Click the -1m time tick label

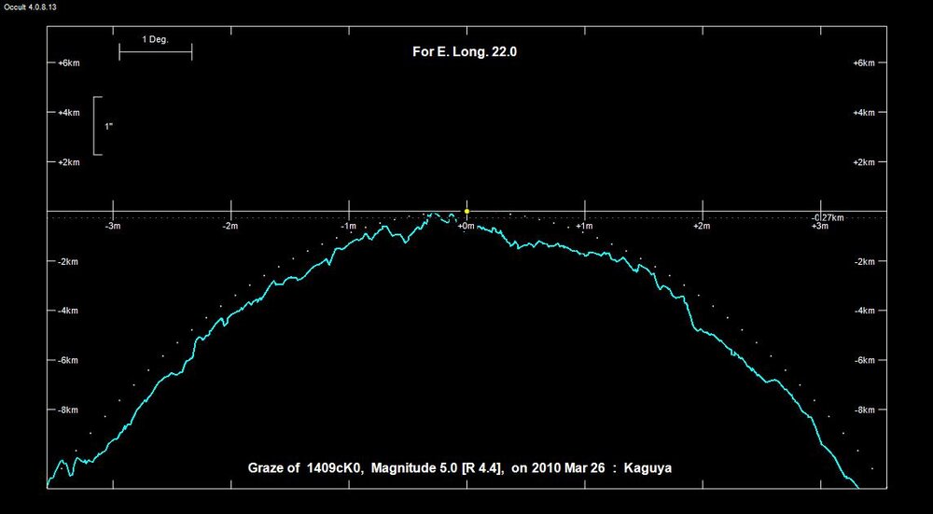click(x=347, y=227)
